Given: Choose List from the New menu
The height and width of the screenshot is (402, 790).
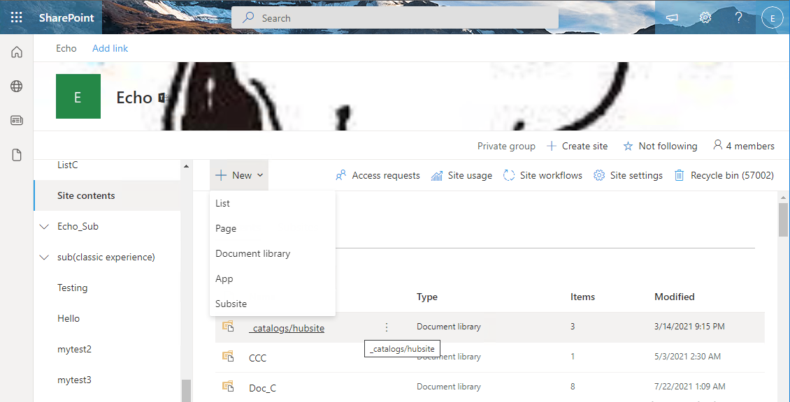Looking at the screenshot, I should (x=273, y=203).
